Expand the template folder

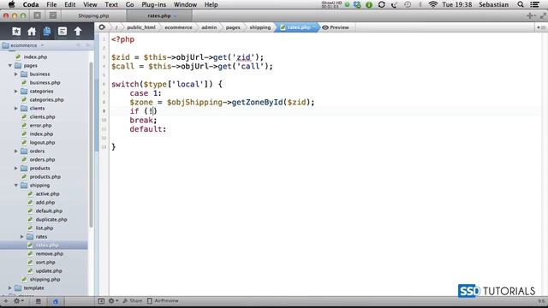tap(10, 287)
